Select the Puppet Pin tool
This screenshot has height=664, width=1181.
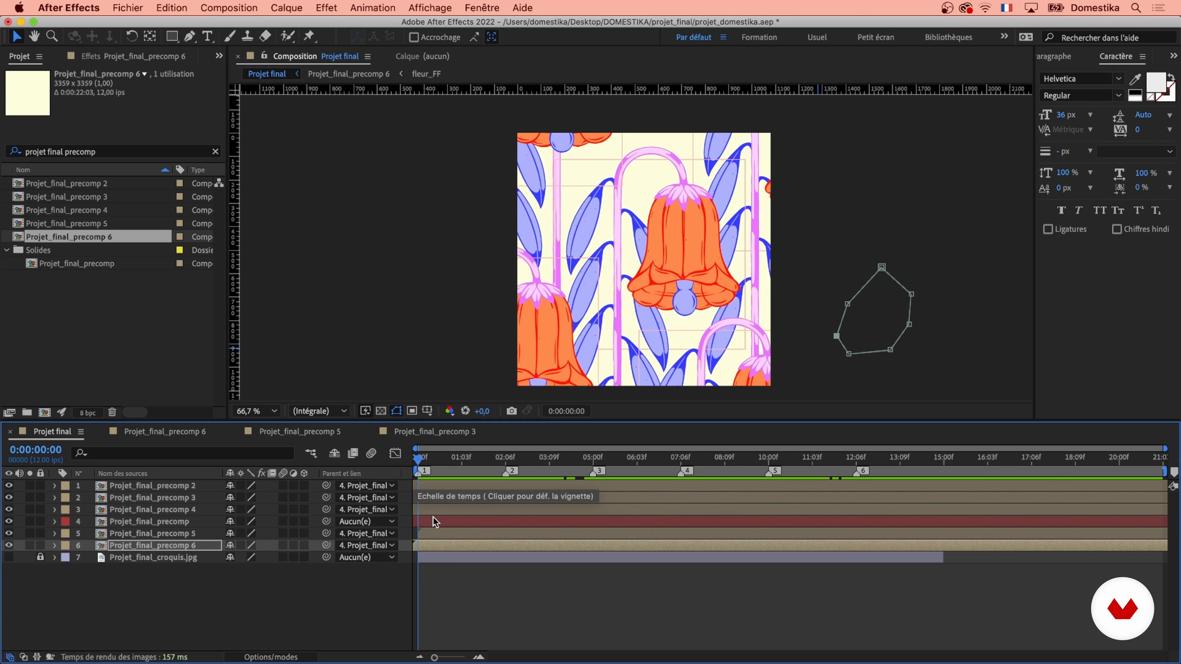(309, 37)
